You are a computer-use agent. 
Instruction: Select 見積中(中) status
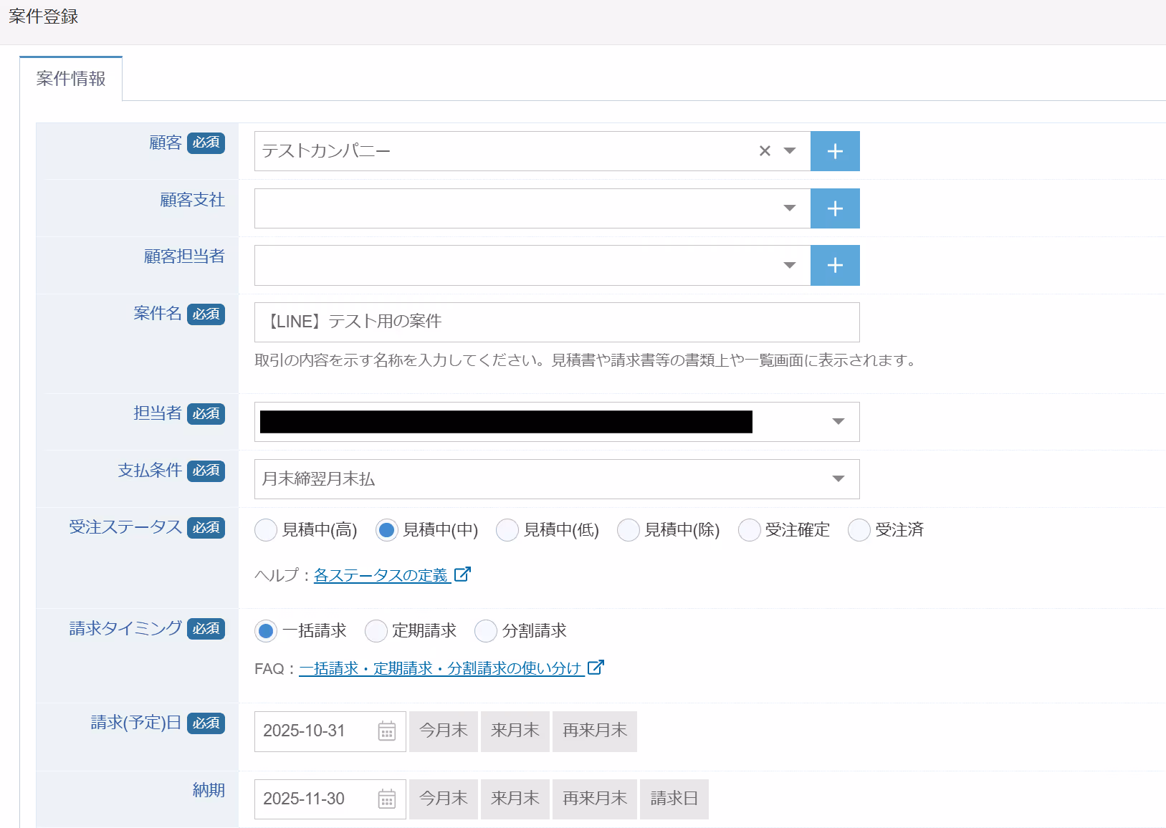coord(387,530)
